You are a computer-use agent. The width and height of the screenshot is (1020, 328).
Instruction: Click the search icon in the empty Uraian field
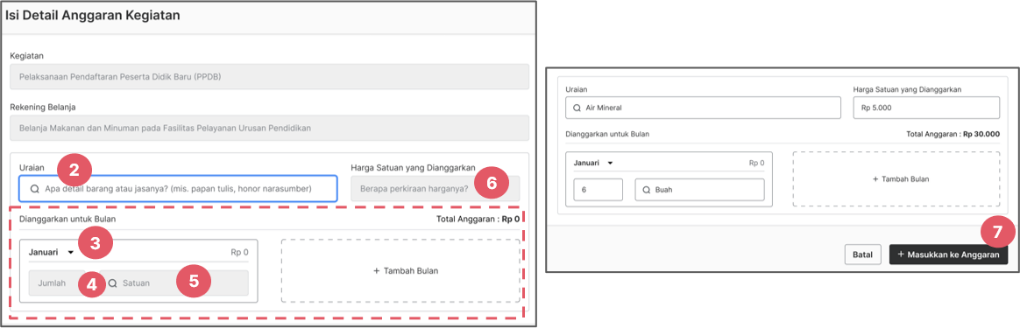pos(34,189)
